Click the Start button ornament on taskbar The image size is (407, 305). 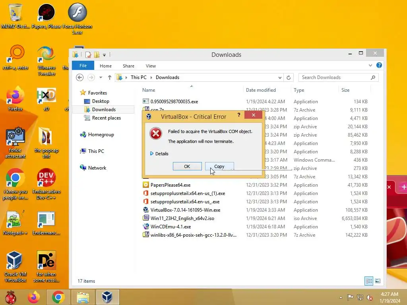(10, 297)
